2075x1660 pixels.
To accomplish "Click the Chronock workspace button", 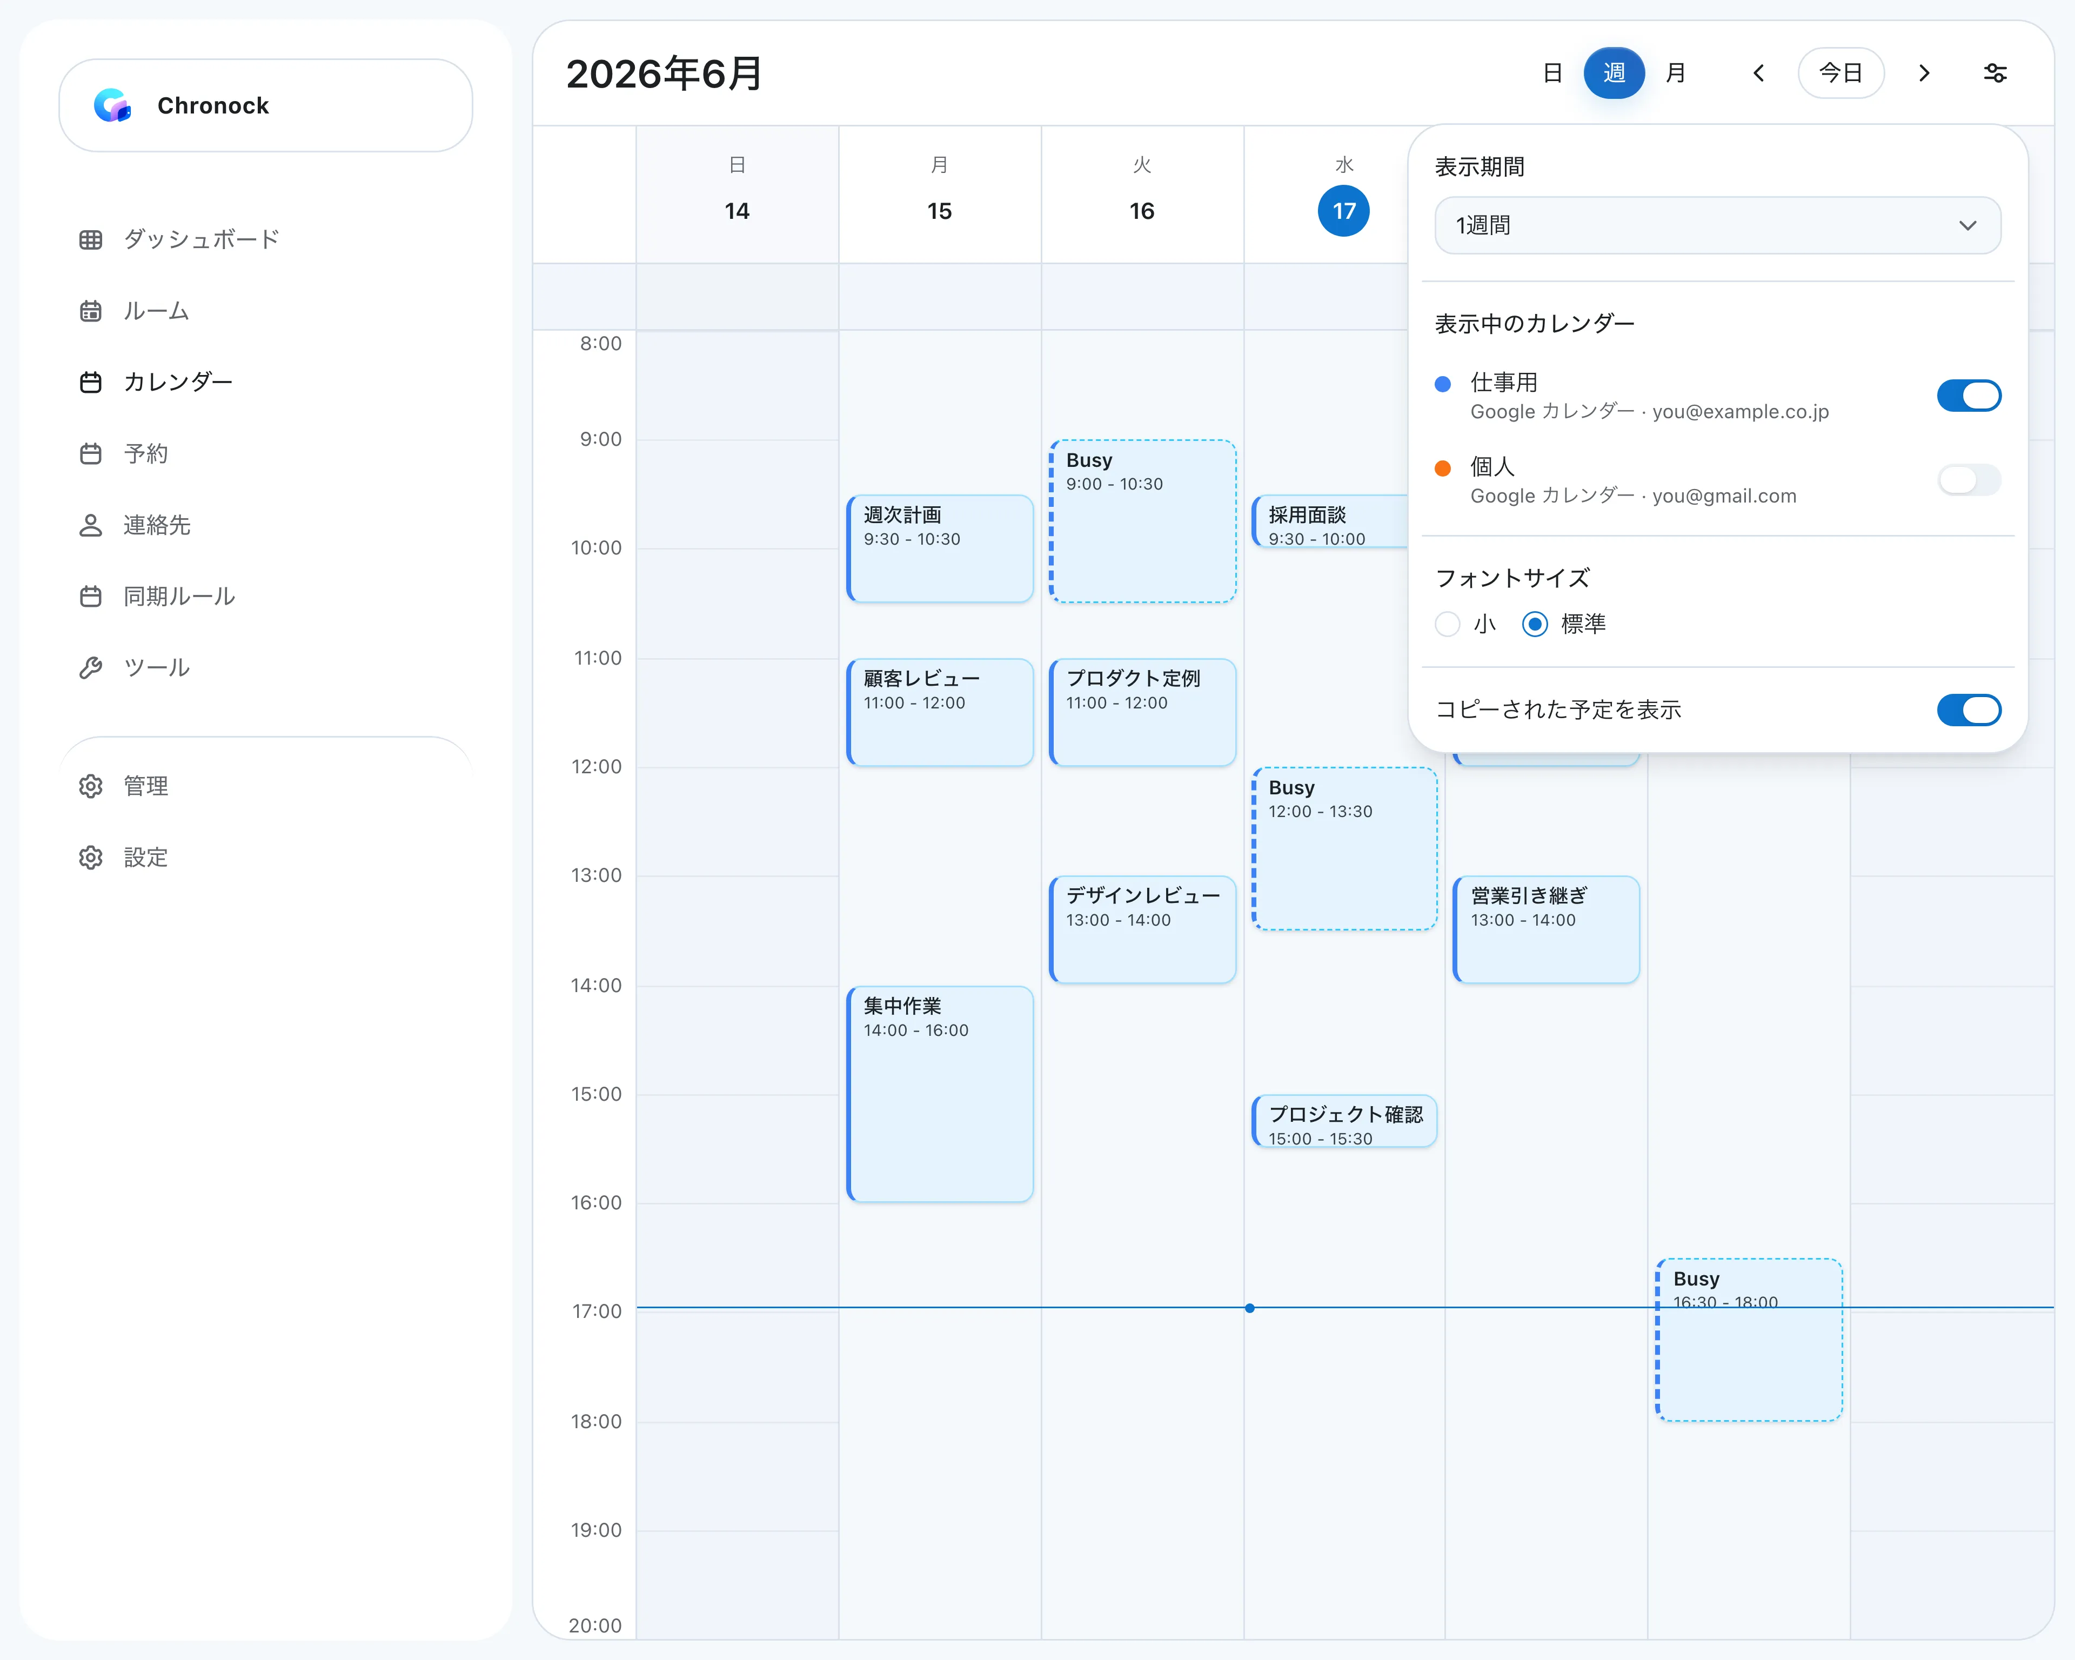I will coord(266,106).
